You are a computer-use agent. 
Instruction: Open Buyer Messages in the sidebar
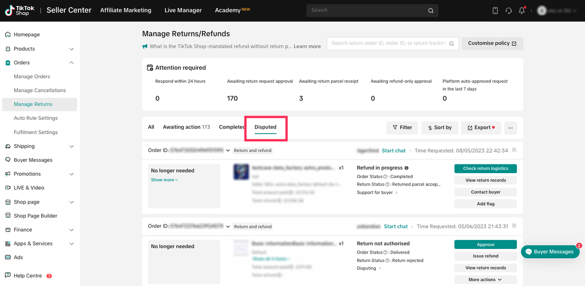point(33,160)
